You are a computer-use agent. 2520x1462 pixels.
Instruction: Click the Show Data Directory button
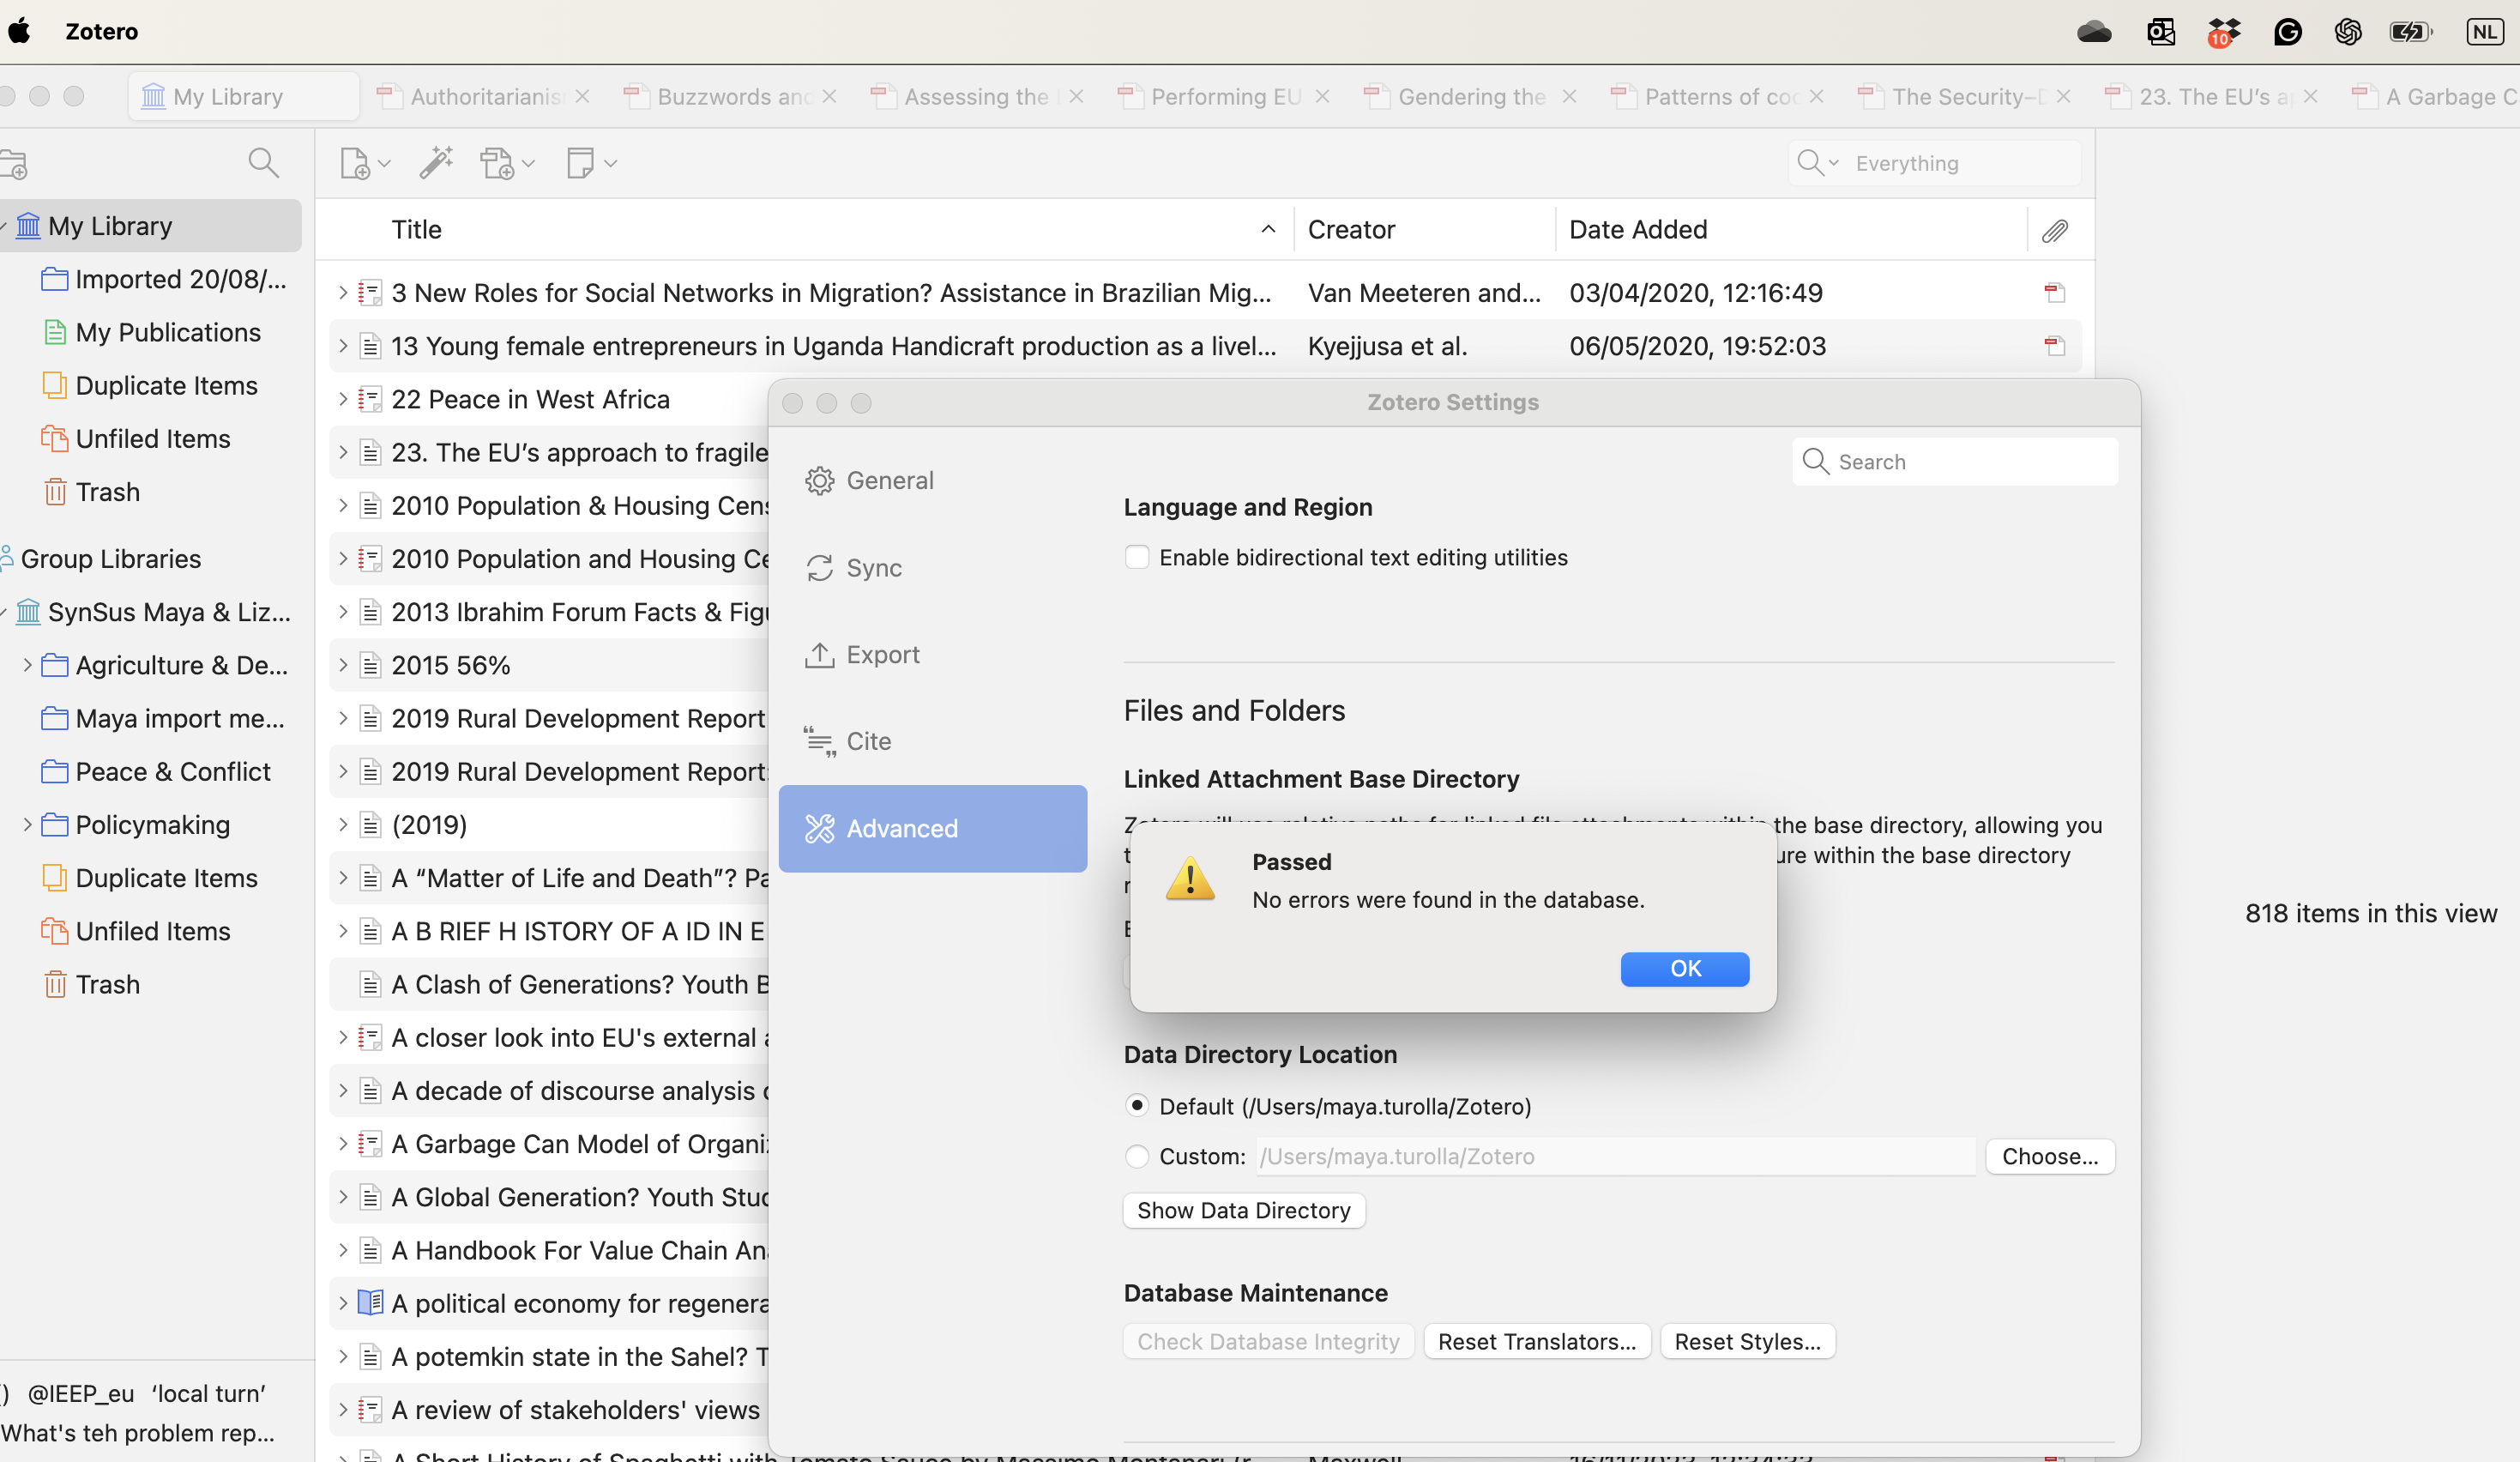1243,1210
